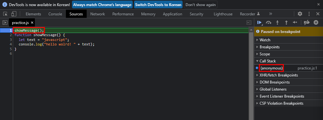The height and width of the screenshot is (120, 323).
Task: Click the Paused on breakpoint banner
Action: [288, 32]
